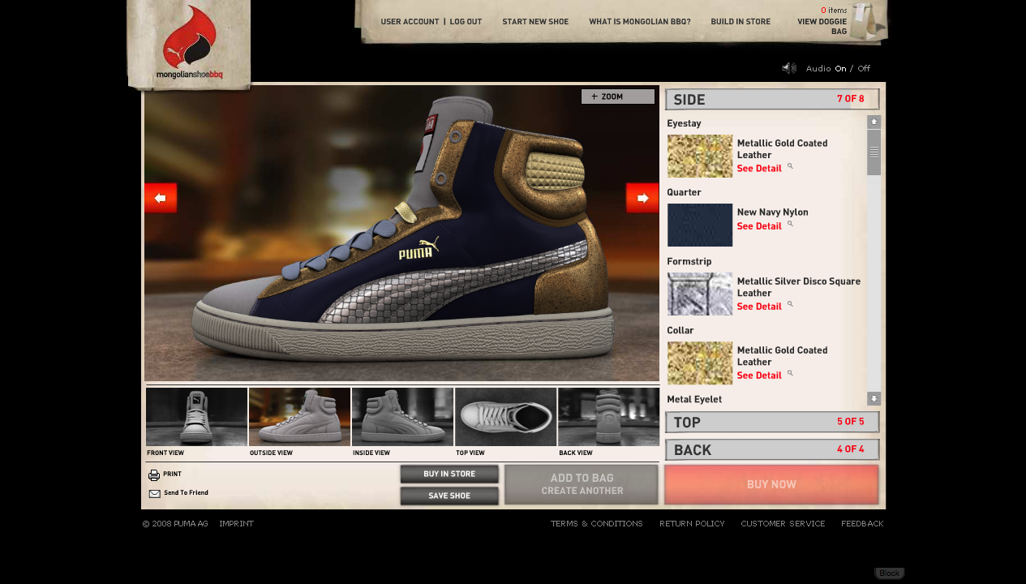Click the Zoom button over shoe preview
Image resolution: width=1026 pixels, height=584 pixels.
point(618,97)
